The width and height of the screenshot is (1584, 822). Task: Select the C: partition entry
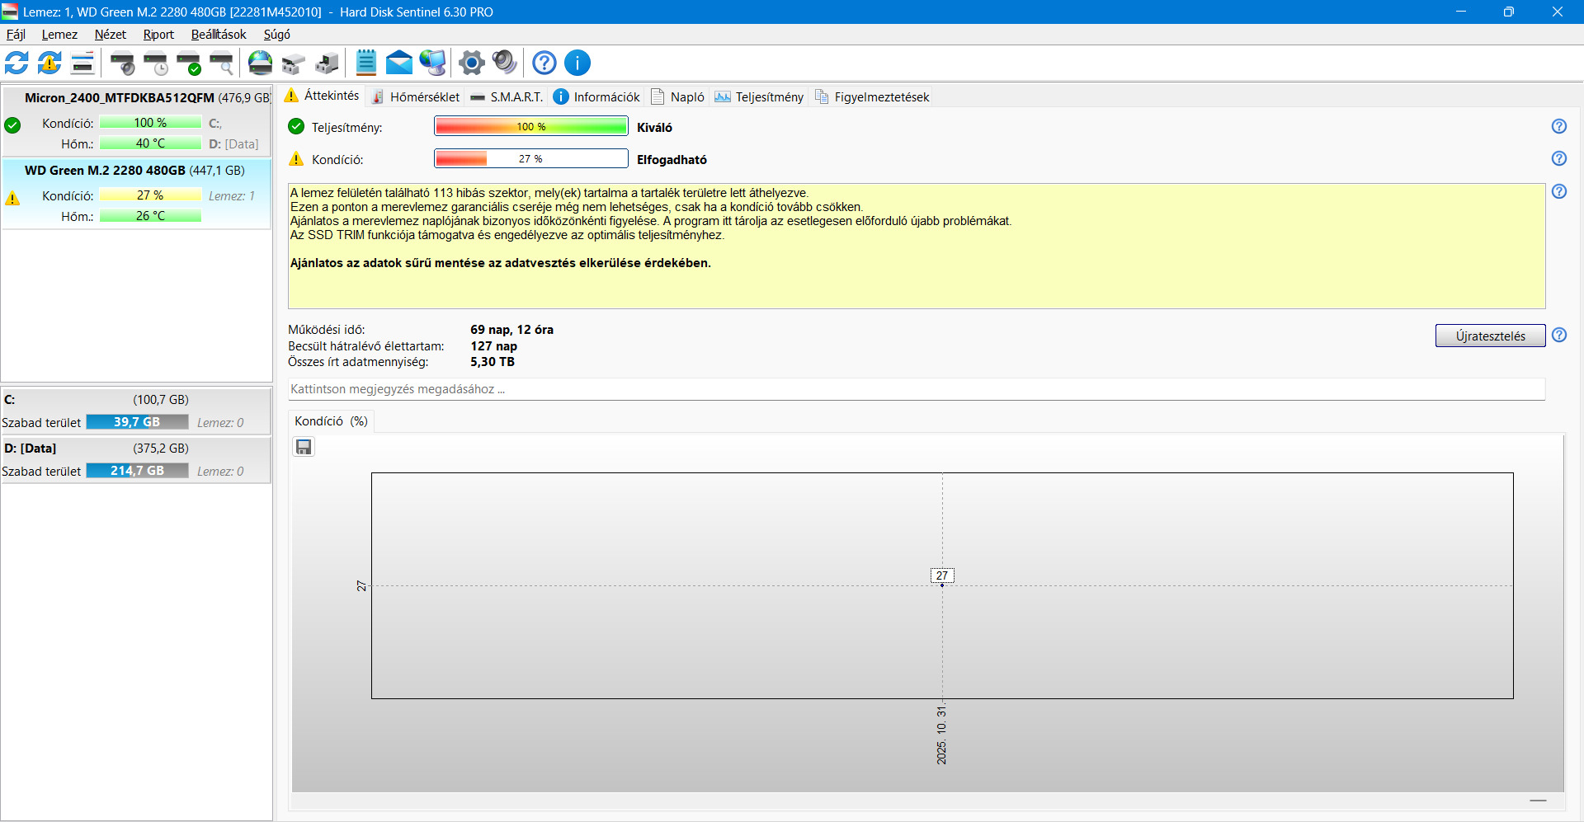pos(136,411)
